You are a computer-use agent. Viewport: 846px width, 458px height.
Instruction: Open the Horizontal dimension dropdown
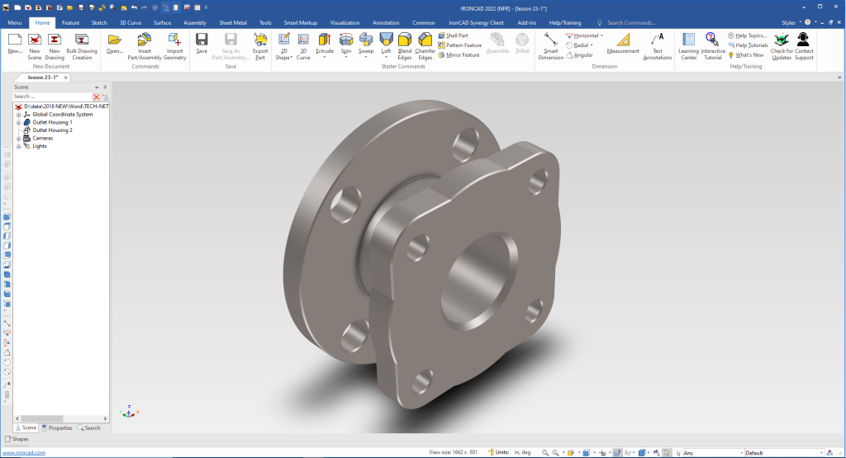(601, 36)
